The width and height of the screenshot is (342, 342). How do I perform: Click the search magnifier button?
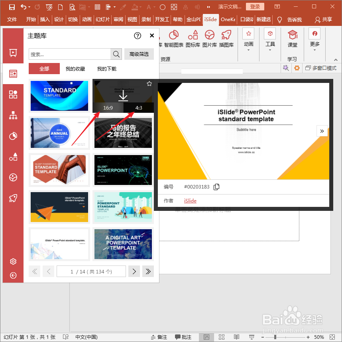116,54
